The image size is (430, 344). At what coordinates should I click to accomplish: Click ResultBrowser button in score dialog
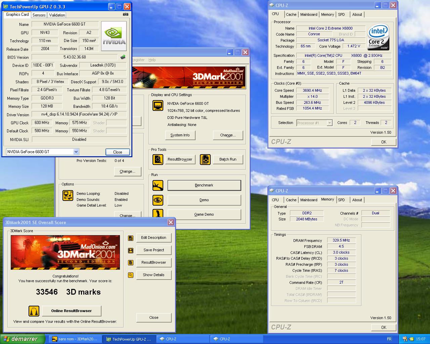click(x=154, y=263)
